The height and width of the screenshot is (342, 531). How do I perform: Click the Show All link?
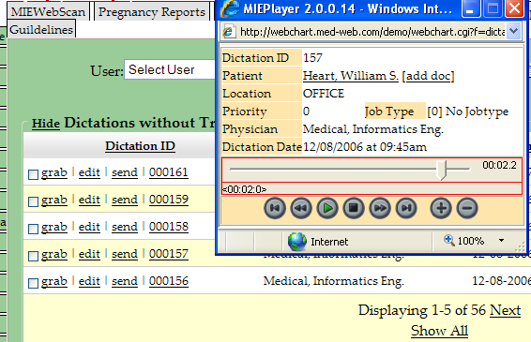[439, 331]
